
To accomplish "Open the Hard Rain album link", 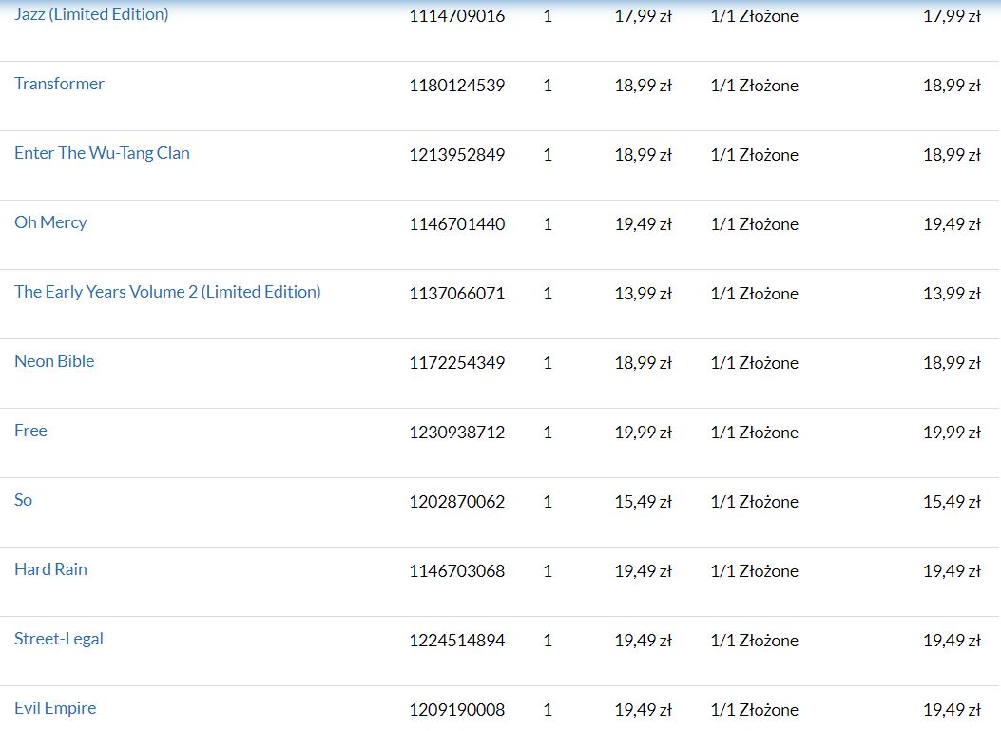I will point(50,569).
